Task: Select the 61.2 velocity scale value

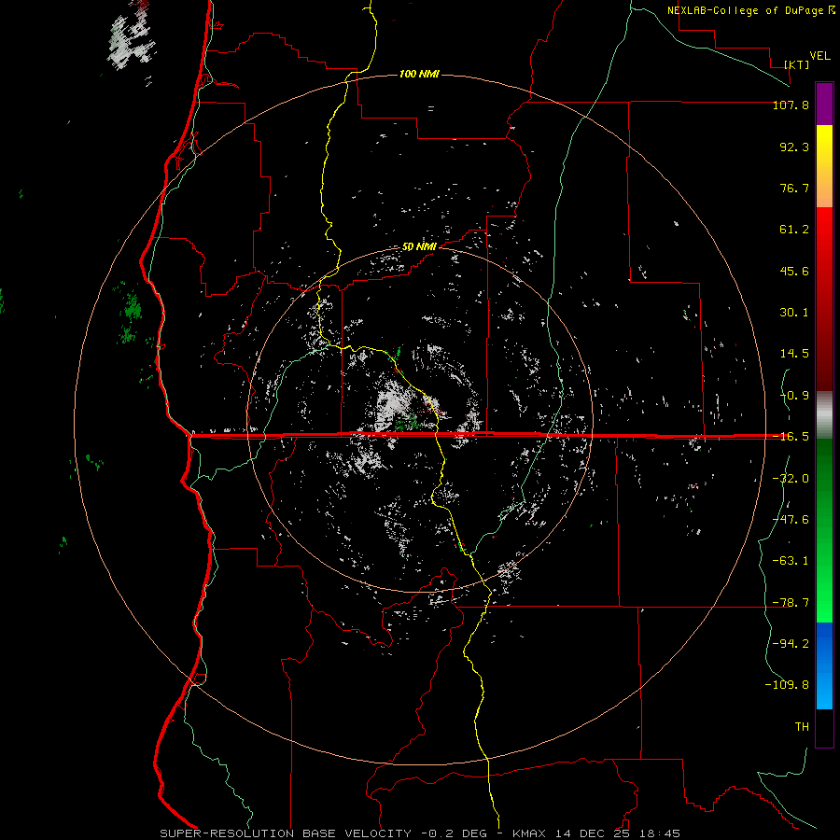Action: coord(794,230)
